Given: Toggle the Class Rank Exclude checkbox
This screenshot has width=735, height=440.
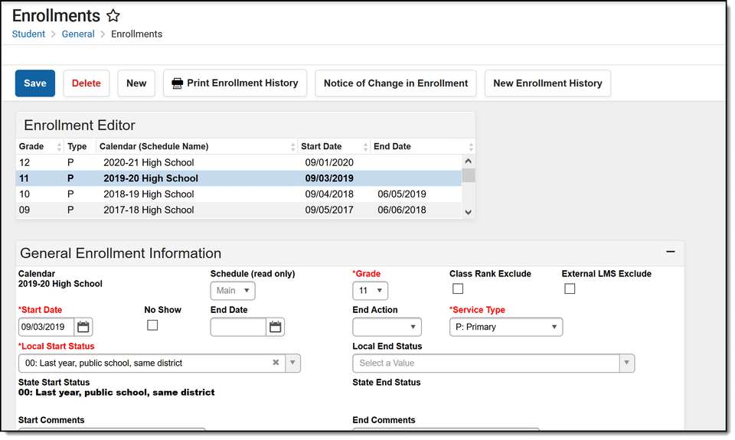Looking at the screenshot, I should tap(458, 288).
